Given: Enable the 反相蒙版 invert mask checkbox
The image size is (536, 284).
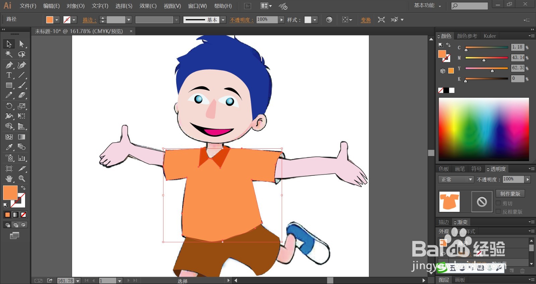Looking at the screenshot, I should (x=498, y=211).
